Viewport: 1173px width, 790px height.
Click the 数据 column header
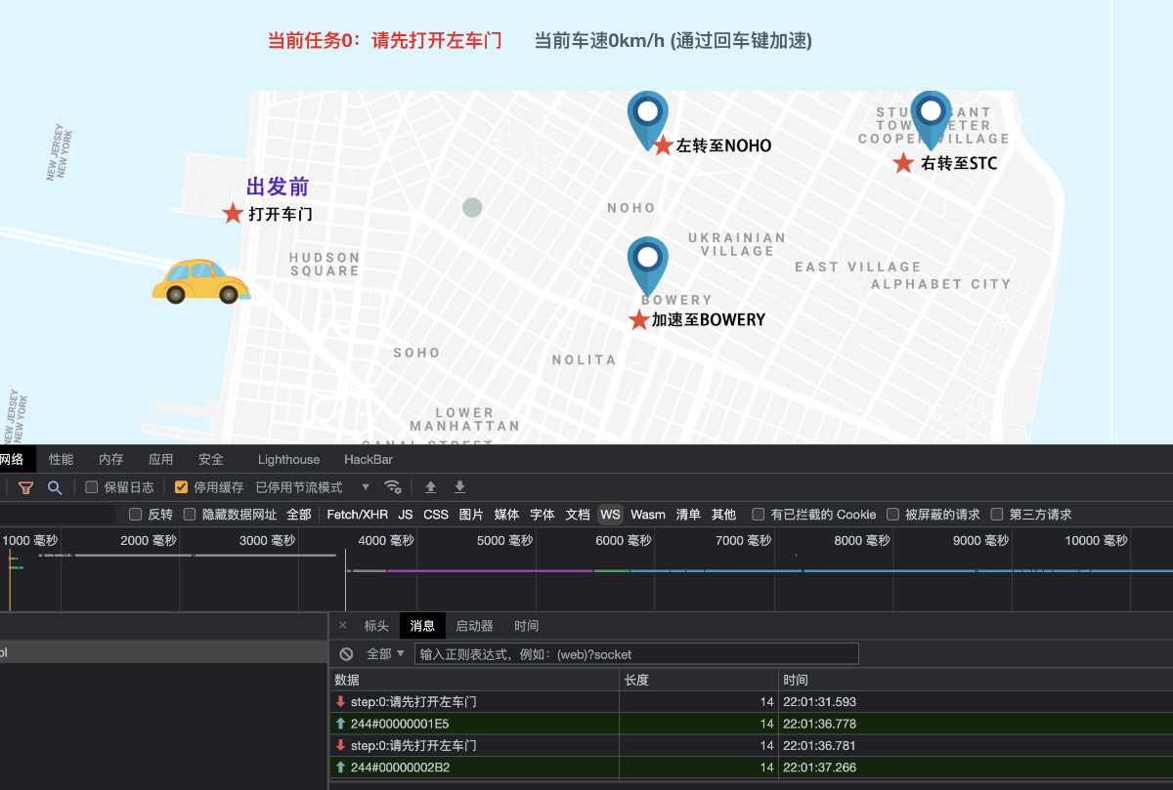click(474, 680)
